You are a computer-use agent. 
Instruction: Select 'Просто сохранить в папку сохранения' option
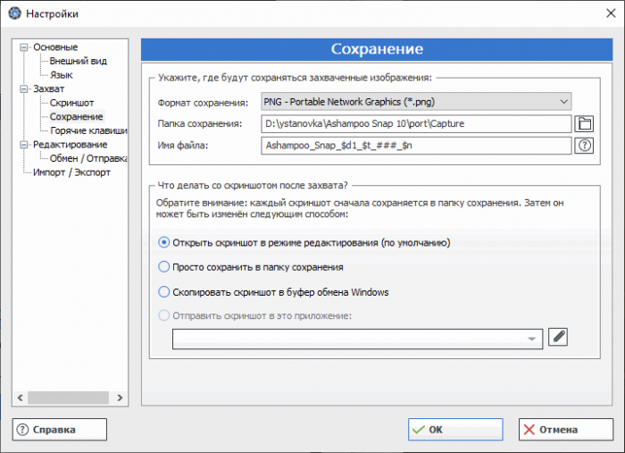163,266
